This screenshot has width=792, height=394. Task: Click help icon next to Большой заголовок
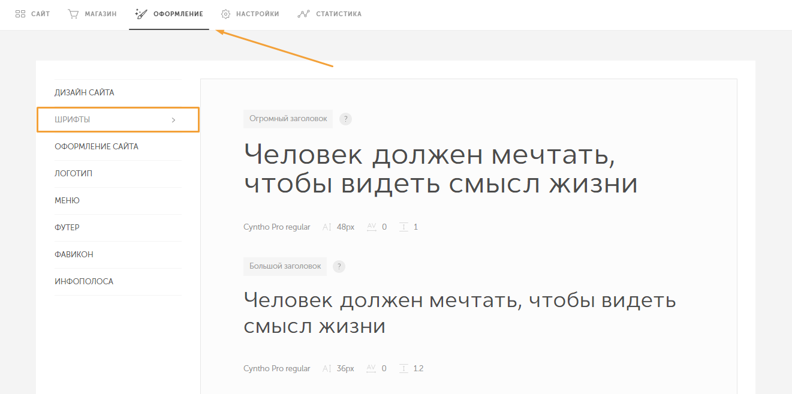pos(339,266)
